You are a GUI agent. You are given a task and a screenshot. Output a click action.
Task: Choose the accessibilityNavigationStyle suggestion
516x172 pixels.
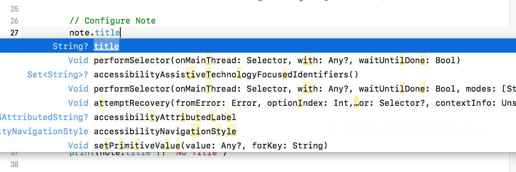[165, 132]
